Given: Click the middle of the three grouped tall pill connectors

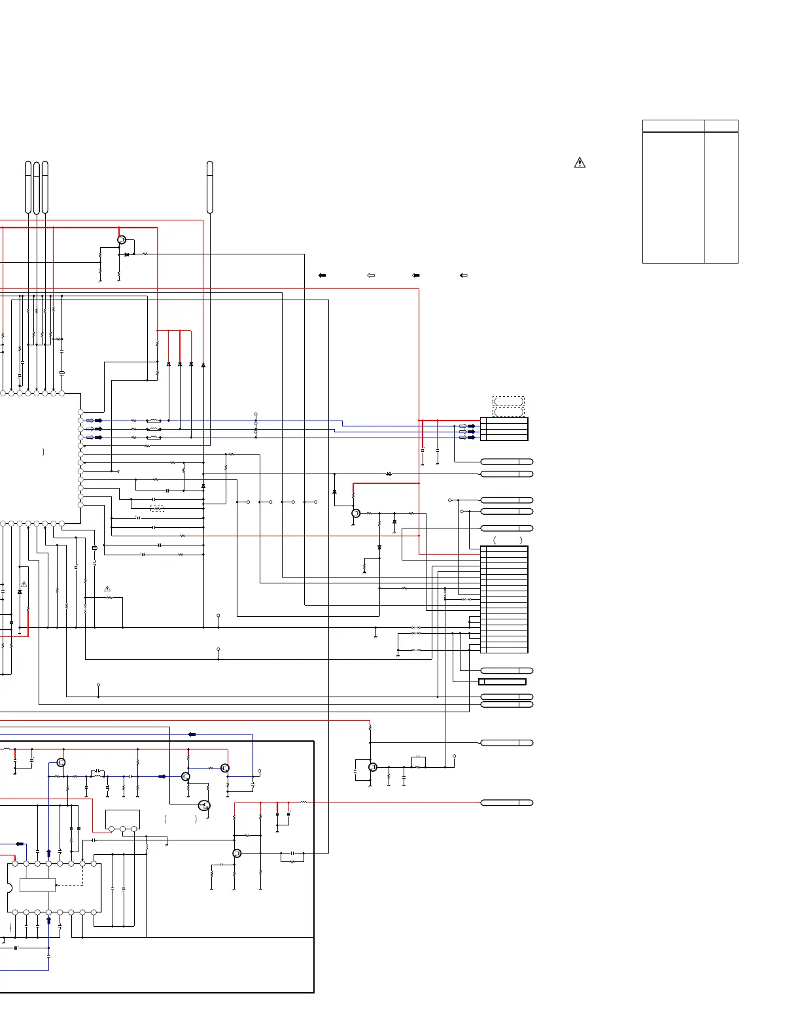Looking at the screenshot, I should [37, 187].
